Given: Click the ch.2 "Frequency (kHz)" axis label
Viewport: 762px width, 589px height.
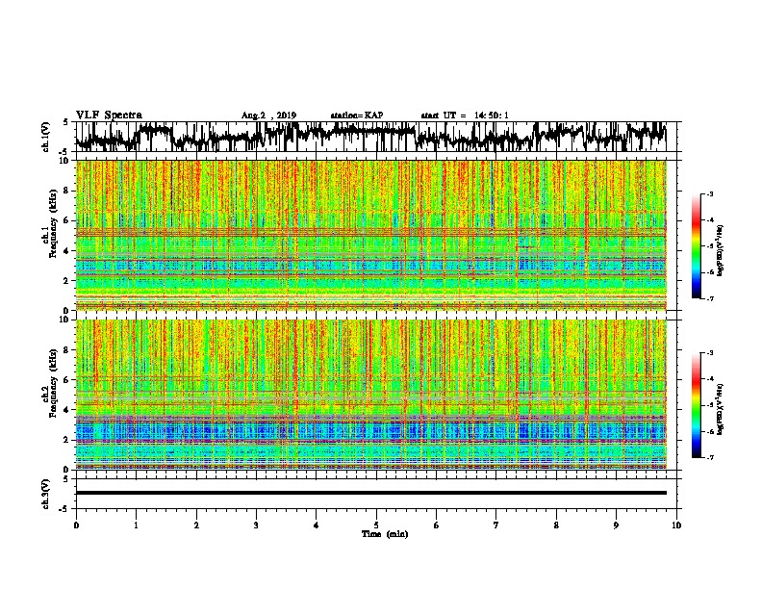Looking at the screenshot, I should coord(52,383).
